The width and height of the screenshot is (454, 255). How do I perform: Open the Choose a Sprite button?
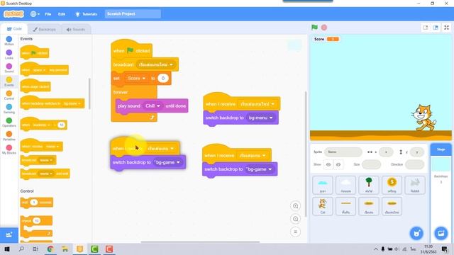click(x=416, y=233)
